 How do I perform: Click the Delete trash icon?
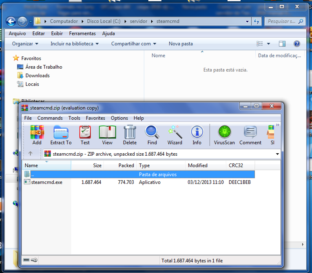pos(130,134)
